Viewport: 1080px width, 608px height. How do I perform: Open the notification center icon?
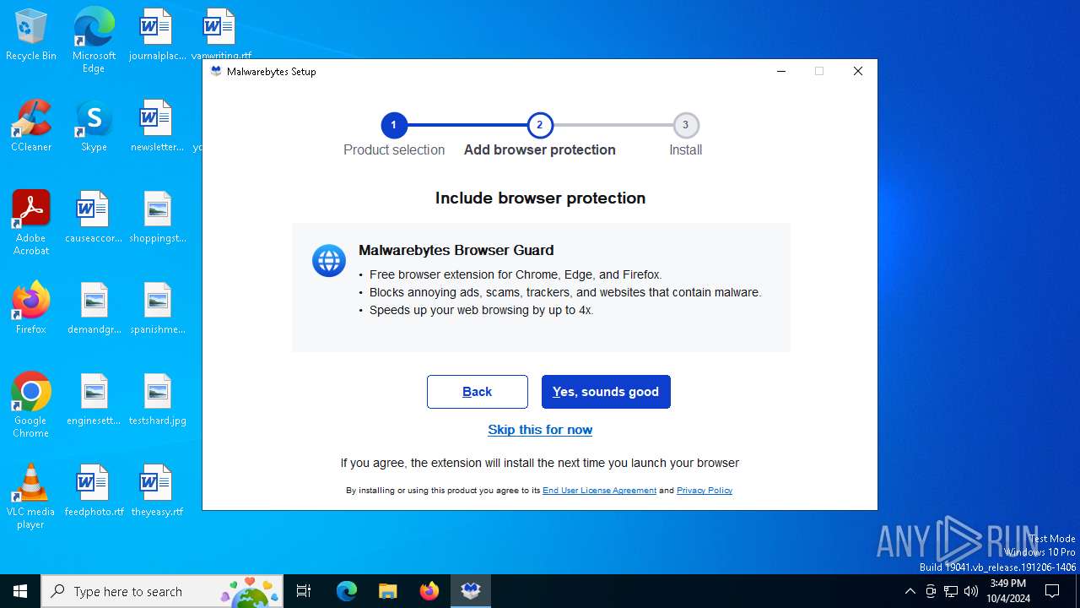click(1052, 591)
